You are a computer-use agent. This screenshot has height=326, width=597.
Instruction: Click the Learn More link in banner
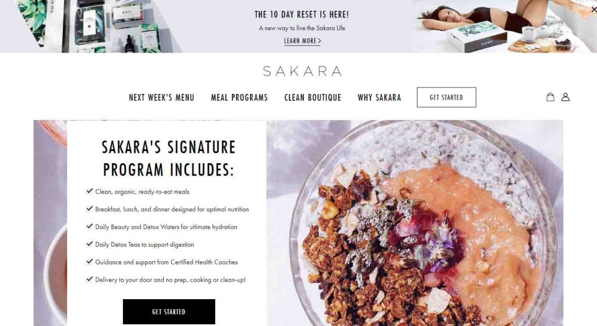point(303,41)
